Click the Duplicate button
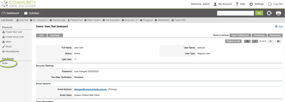 point(55,35)
